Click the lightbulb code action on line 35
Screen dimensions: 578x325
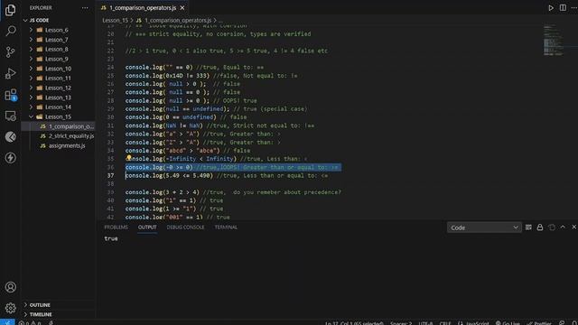coord(128,158)
